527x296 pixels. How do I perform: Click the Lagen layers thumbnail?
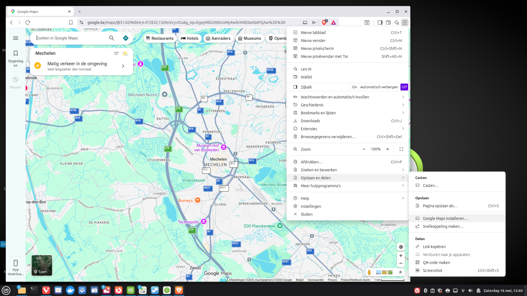click(x=42, y=265)
